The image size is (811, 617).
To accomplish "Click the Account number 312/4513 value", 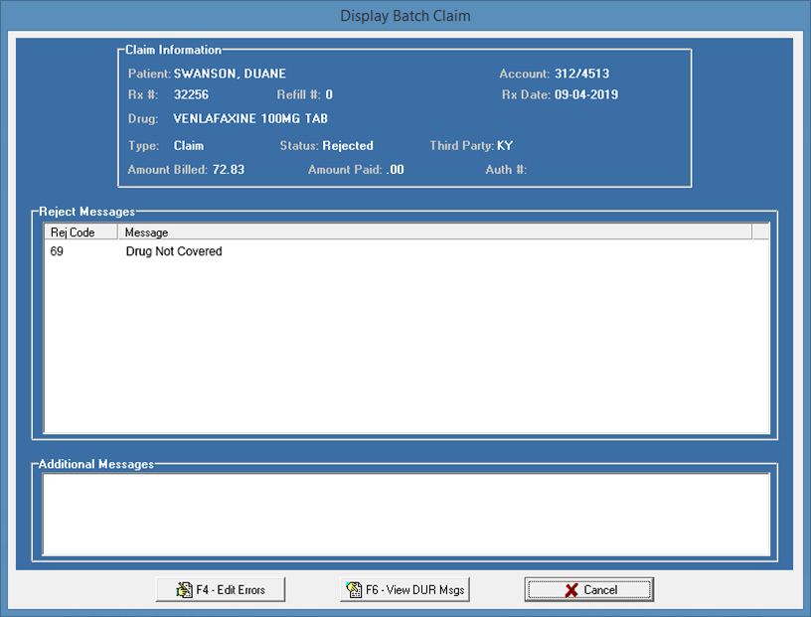I will (x=587, y=74).
